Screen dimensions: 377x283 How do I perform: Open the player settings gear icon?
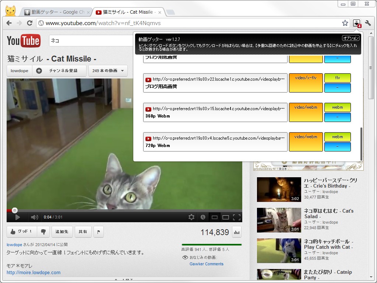[191, 217]
